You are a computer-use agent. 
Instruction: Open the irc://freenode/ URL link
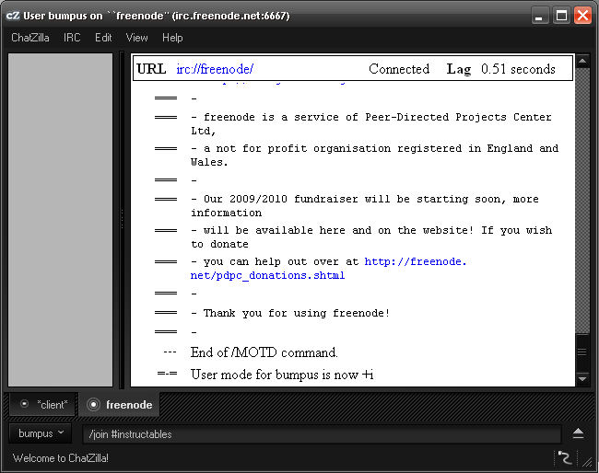pyautogui.click(x=215, y=69)
